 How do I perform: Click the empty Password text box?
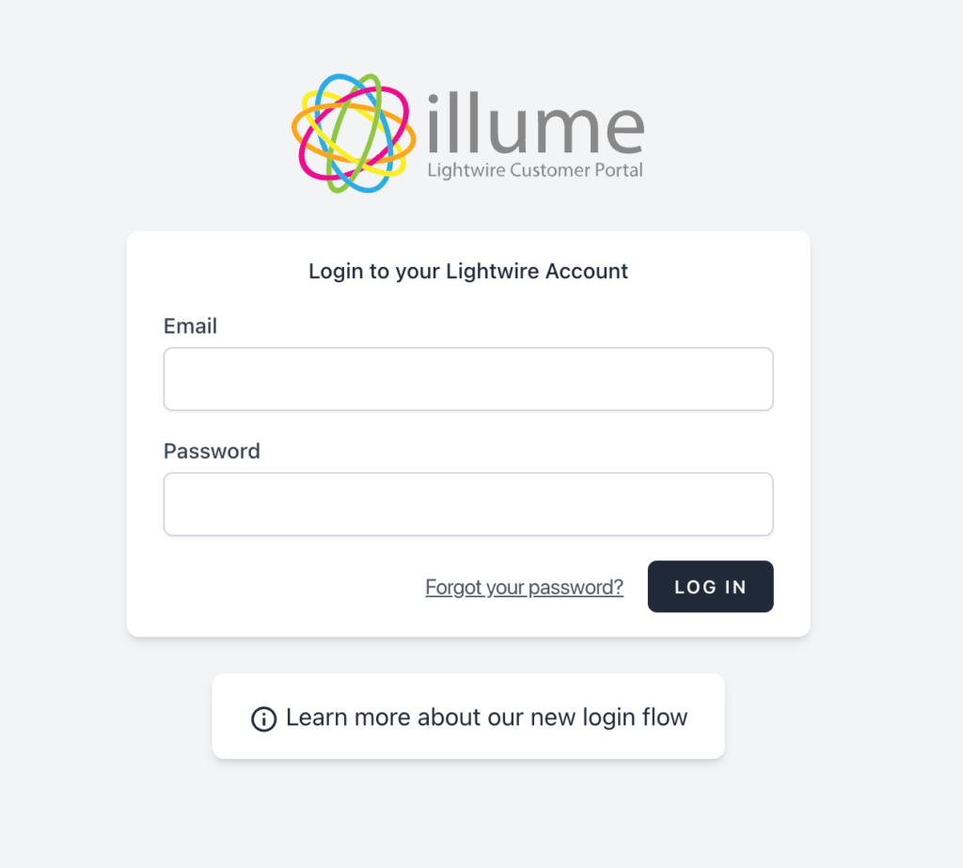pyautogui.click(x=467, y=504)
